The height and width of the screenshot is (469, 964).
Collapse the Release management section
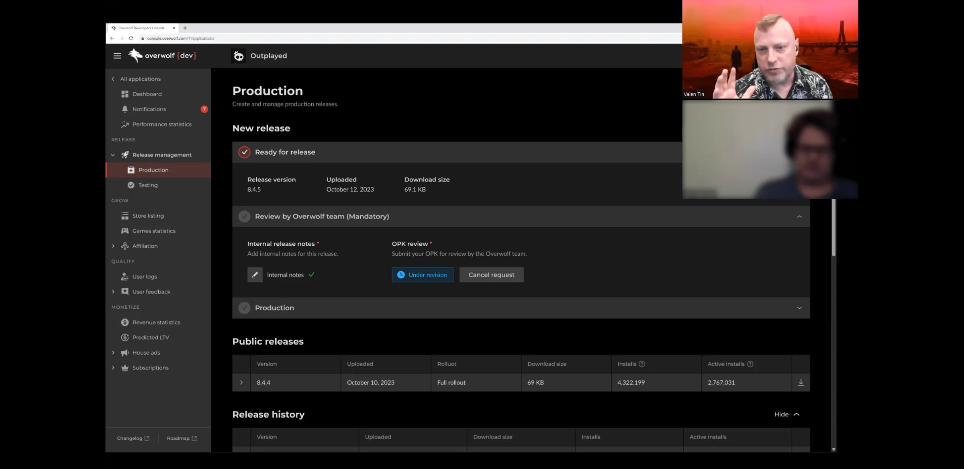[x=113, y=155]
